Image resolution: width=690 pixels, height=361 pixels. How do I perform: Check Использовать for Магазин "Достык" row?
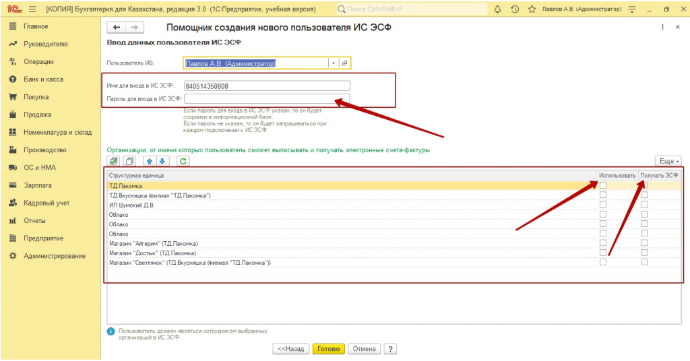(603, 253)
